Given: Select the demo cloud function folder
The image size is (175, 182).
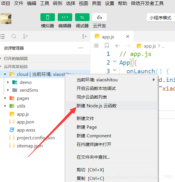Looking at the screenshot, I should coord(26,82).
